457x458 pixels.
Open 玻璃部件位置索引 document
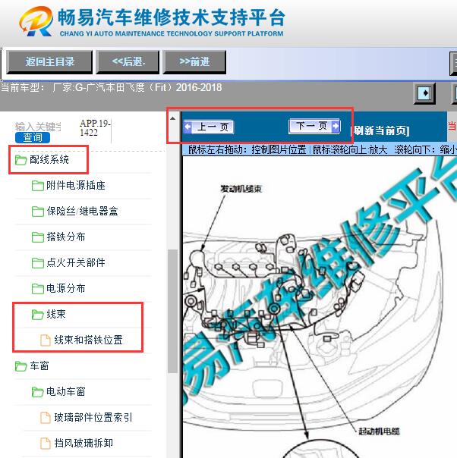coord(93,417)
